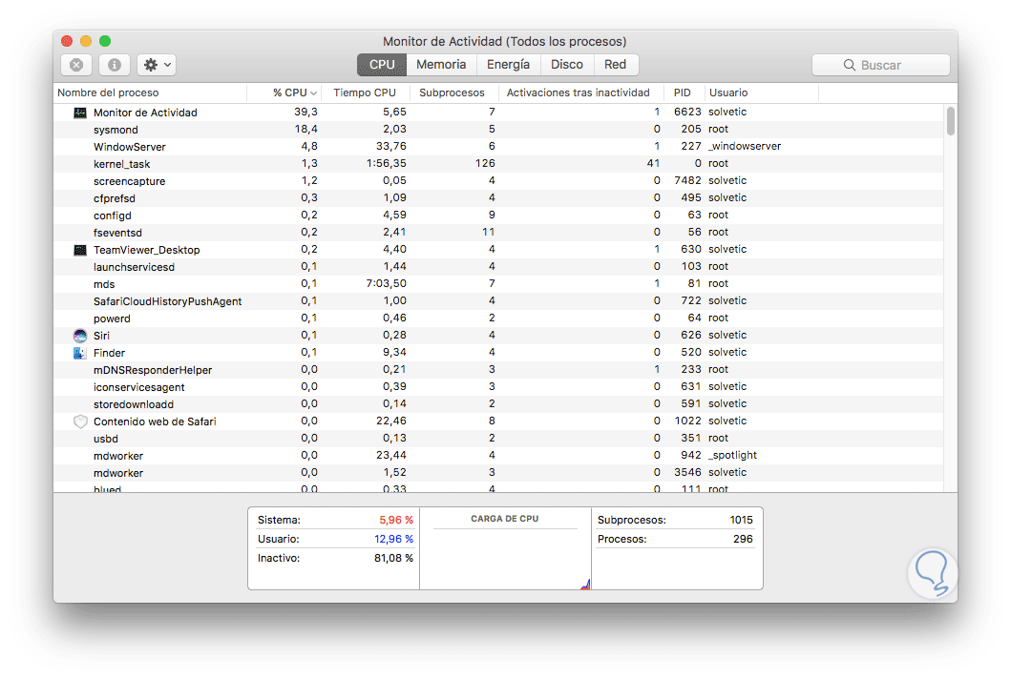Click _windowserver user cell
This screenshot has height=679, width=1011.
pos(745,146)
